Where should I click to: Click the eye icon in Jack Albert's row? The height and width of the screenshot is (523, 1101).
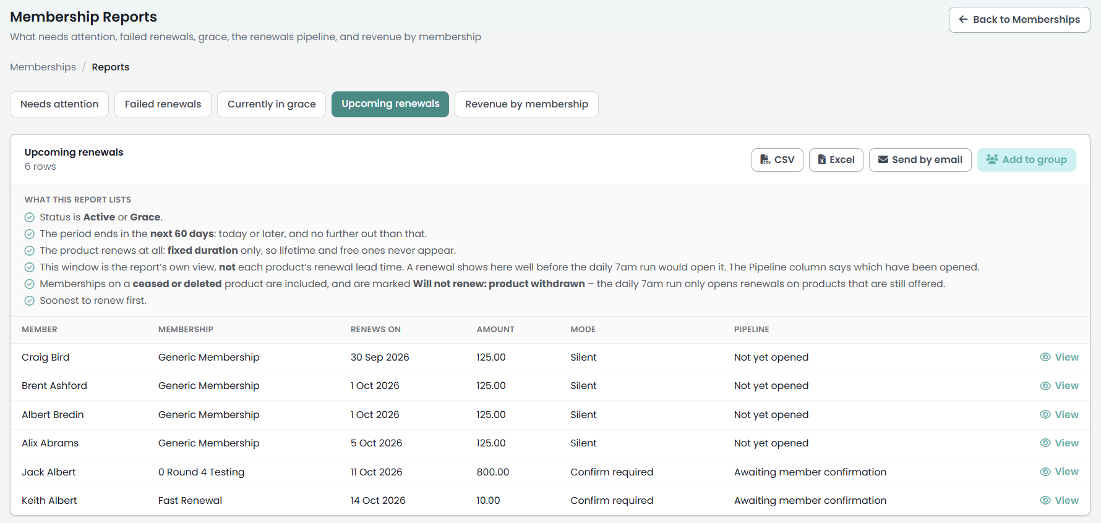point(1045,472)
